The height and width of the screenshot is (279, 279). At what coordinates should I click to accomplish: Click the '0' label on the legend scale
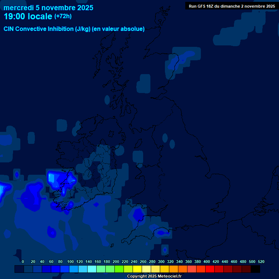tap(23, 262)
